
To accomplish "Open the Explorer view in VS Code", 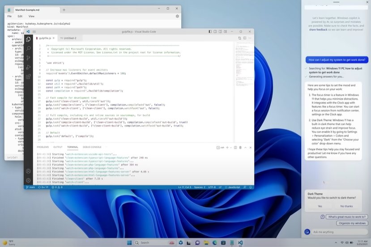I will pos(28,39).
